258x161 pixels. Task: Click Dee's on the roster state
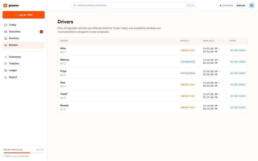pyautogui.click(x=238, y=85)
